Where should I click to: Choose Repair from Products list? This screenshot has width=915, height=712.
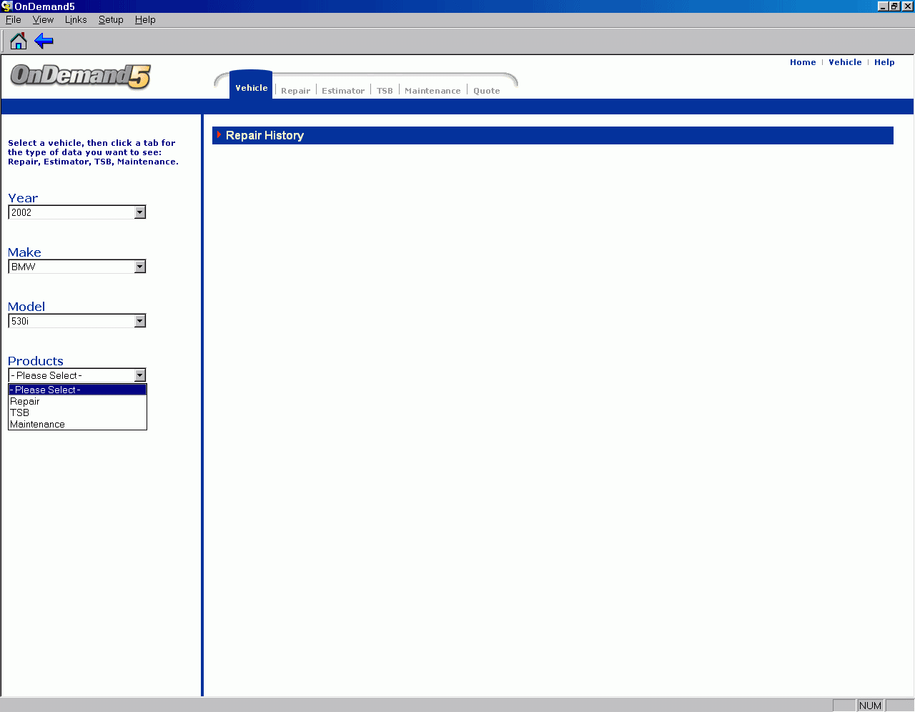coord(77,401)
